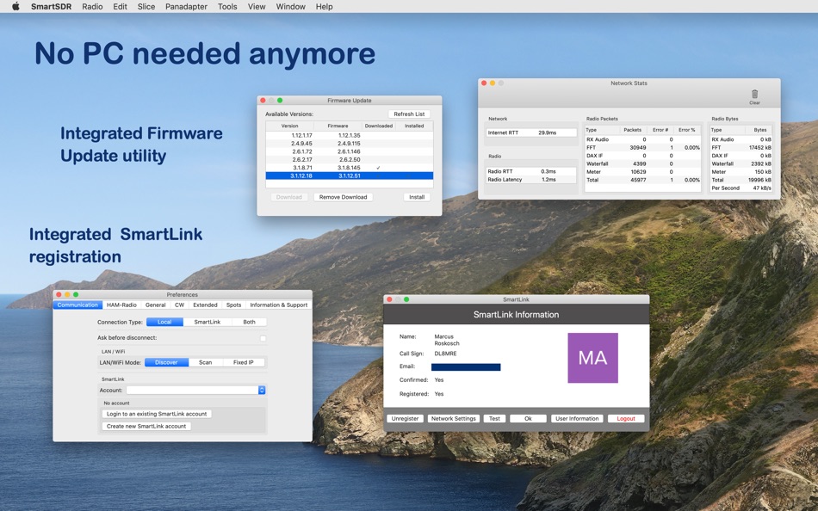Set Connection Type to SmartLink
818x511 pixels.
pos(208,322)
